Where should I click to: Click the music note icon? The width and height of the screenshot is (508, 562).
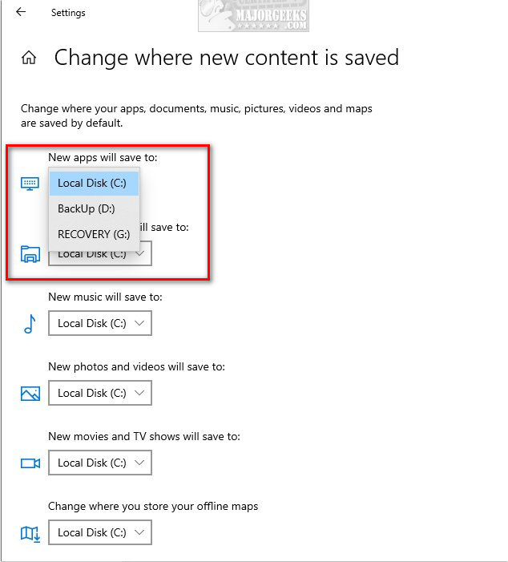point(30,324)
